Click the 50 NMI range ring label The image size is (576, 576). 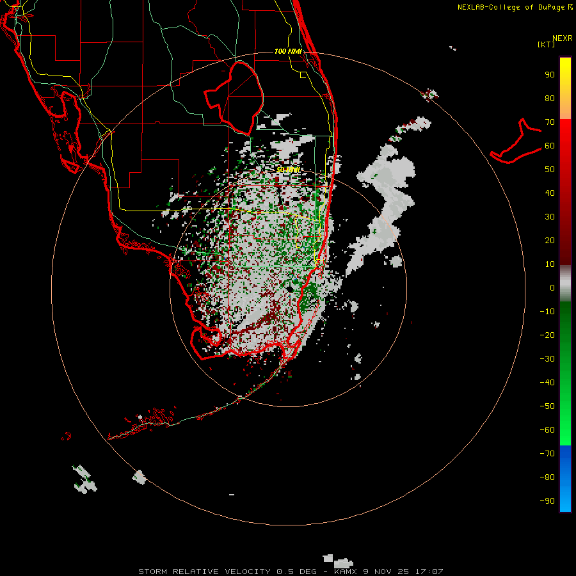[x=288, y=170]
